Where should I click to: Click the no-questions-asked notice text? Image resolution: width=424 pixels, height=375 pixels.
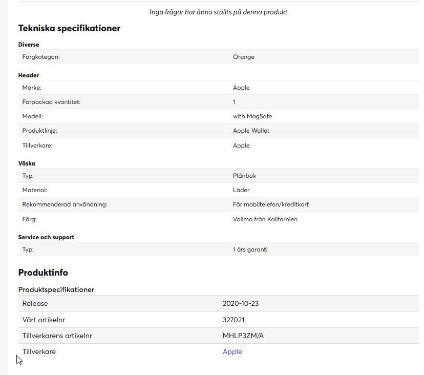pos(219,12)
